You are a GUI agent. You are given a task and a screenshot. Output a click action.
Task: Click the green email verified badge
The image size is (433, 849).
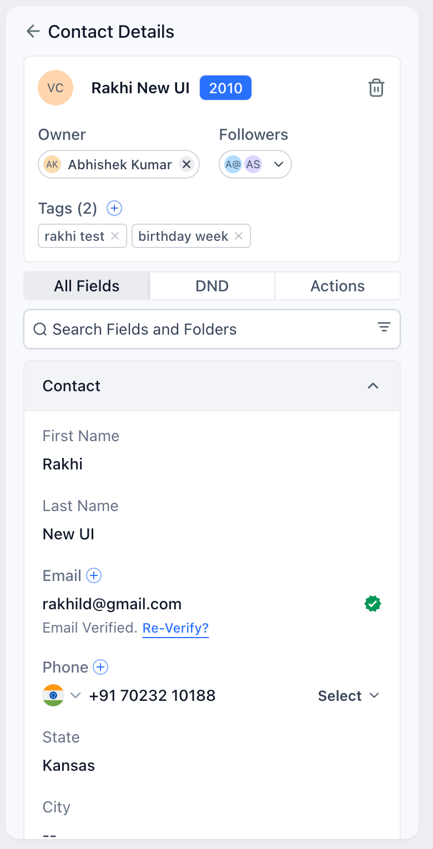tap(372, 603)
